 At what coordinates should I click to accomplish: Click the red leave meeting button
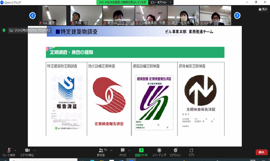[262, 152]
